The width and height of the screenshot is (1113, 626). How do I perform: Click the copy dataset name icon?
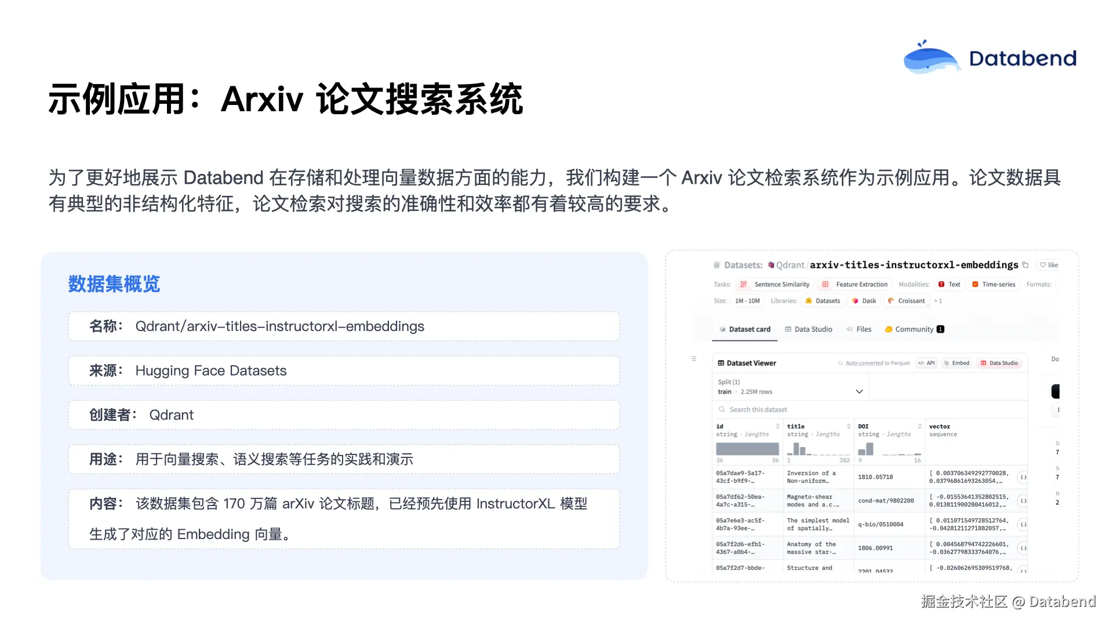[x=1025, y=265]
